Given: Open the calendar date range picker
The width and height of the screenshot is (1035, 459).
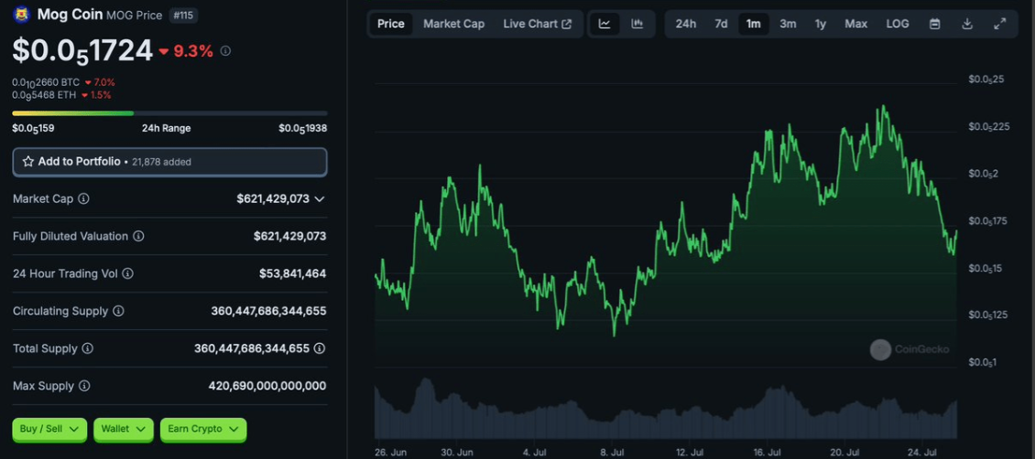Looking at the screenshot, I should pos(934,24).
